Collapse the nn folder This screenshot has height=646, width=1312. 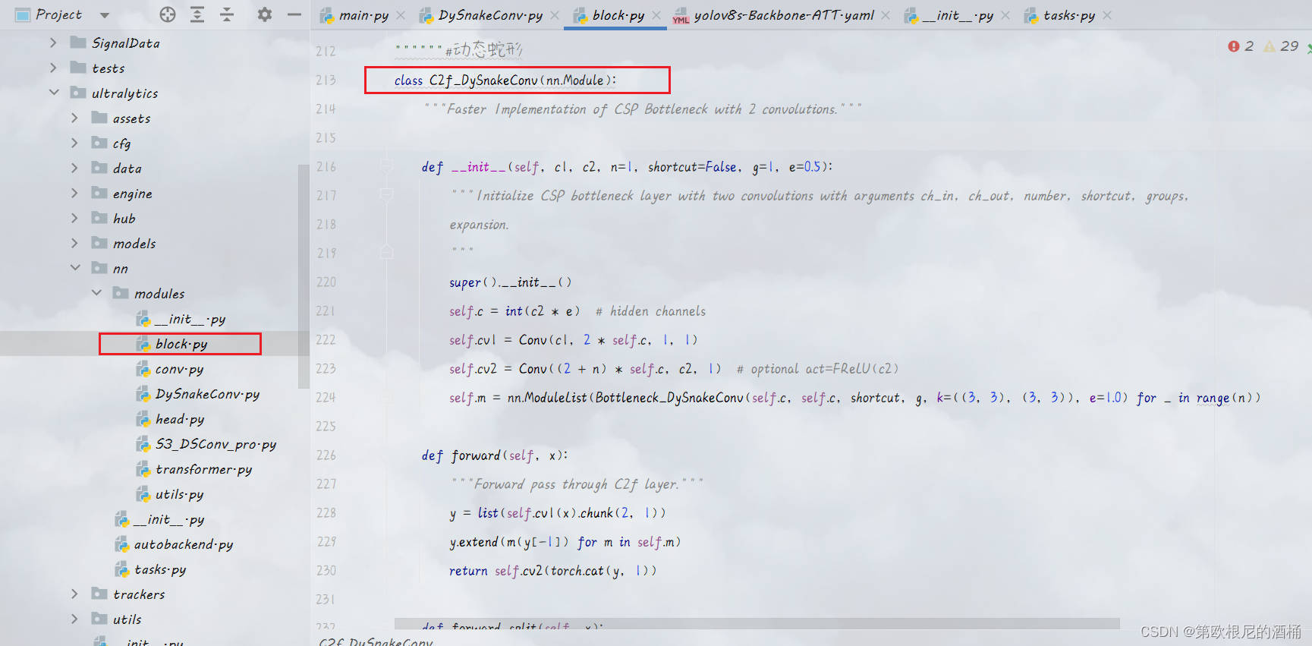pyautogui.click(x=74, y=268)
